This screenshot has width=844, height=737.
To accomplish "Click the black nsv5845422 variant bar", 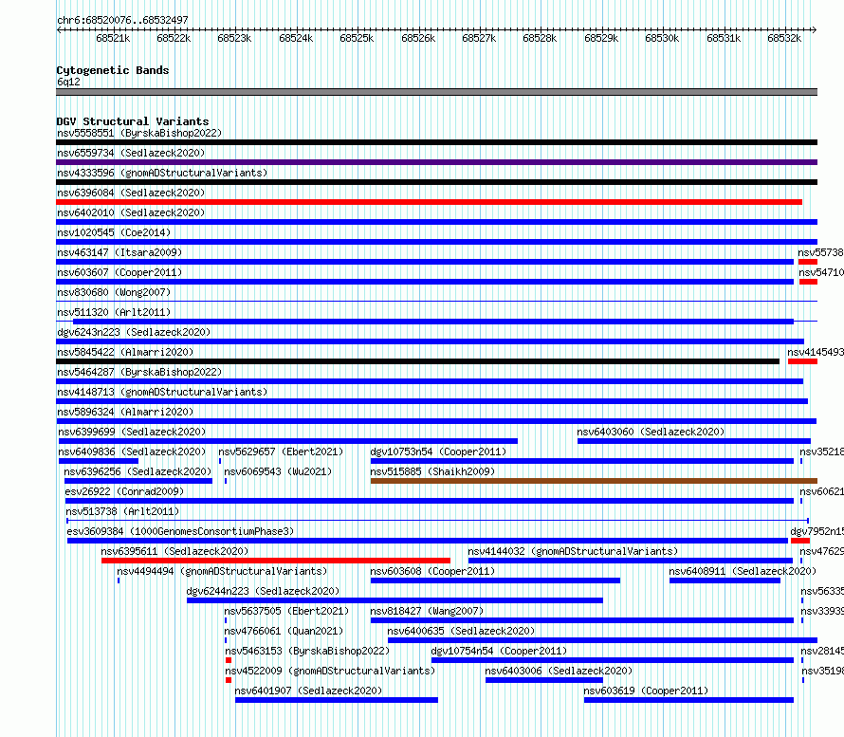I will coord(417,361).
